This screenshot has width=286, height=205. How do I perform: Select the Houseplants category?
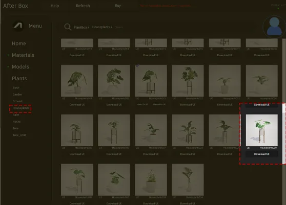click(21, 108)
